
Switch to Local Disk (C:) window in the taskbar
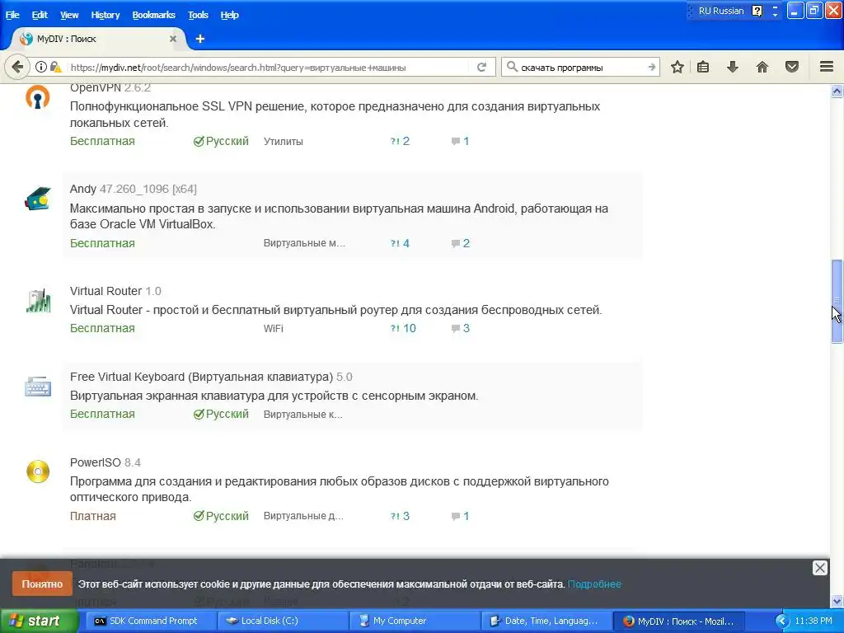(284, 621)
